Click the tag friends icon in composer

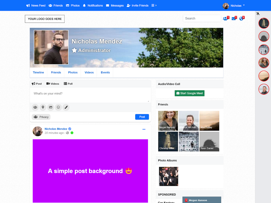point(35,107)
